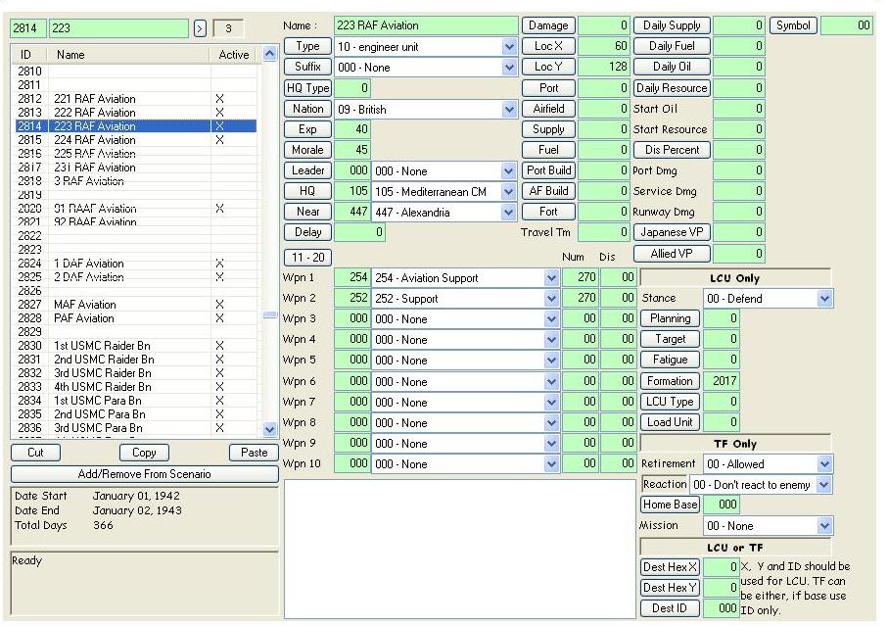Click the Formation button

click(x=670, y=381)
